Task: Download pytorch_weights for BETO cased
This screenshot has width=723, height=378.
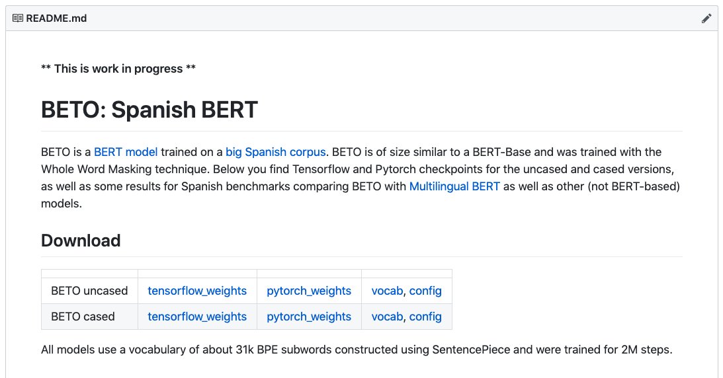Action: pos(309,317)
